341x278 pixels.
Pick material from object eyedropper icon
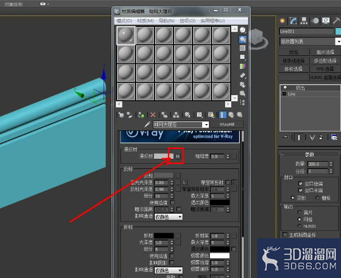coord(147,124)
